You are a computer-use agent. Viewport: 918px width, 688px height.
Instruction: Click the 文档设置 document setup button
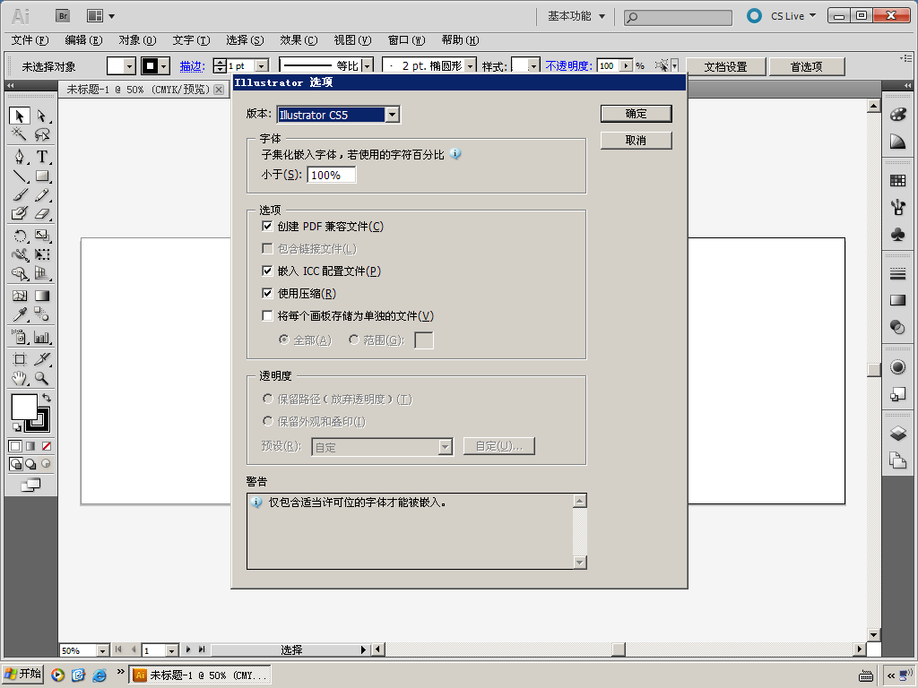[726, 66]
